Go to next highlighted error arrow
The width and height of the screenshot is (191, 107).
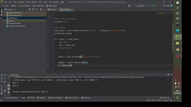[172, 13]
